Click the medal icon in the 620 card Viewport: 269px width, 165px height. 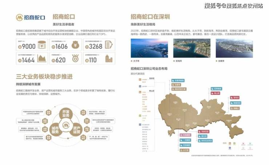(x=75, y=58)
